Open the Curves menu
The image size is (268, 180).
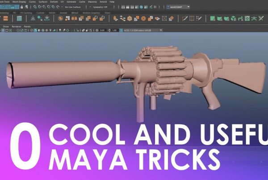pyautogui.click(x=32, y=2)
